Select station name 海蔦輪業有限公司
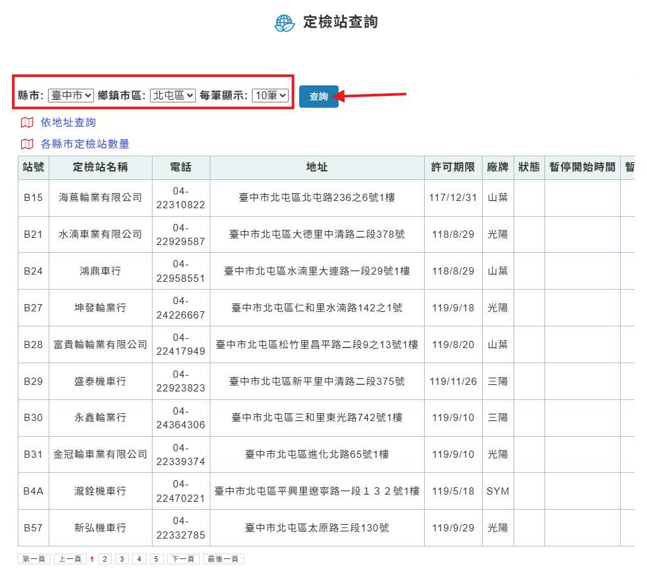 [100, 198]
